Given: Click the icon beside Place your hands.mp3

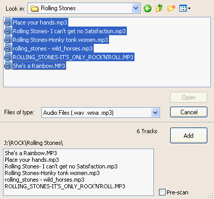Looking at the screenshot, I should (x=8, y=22).
